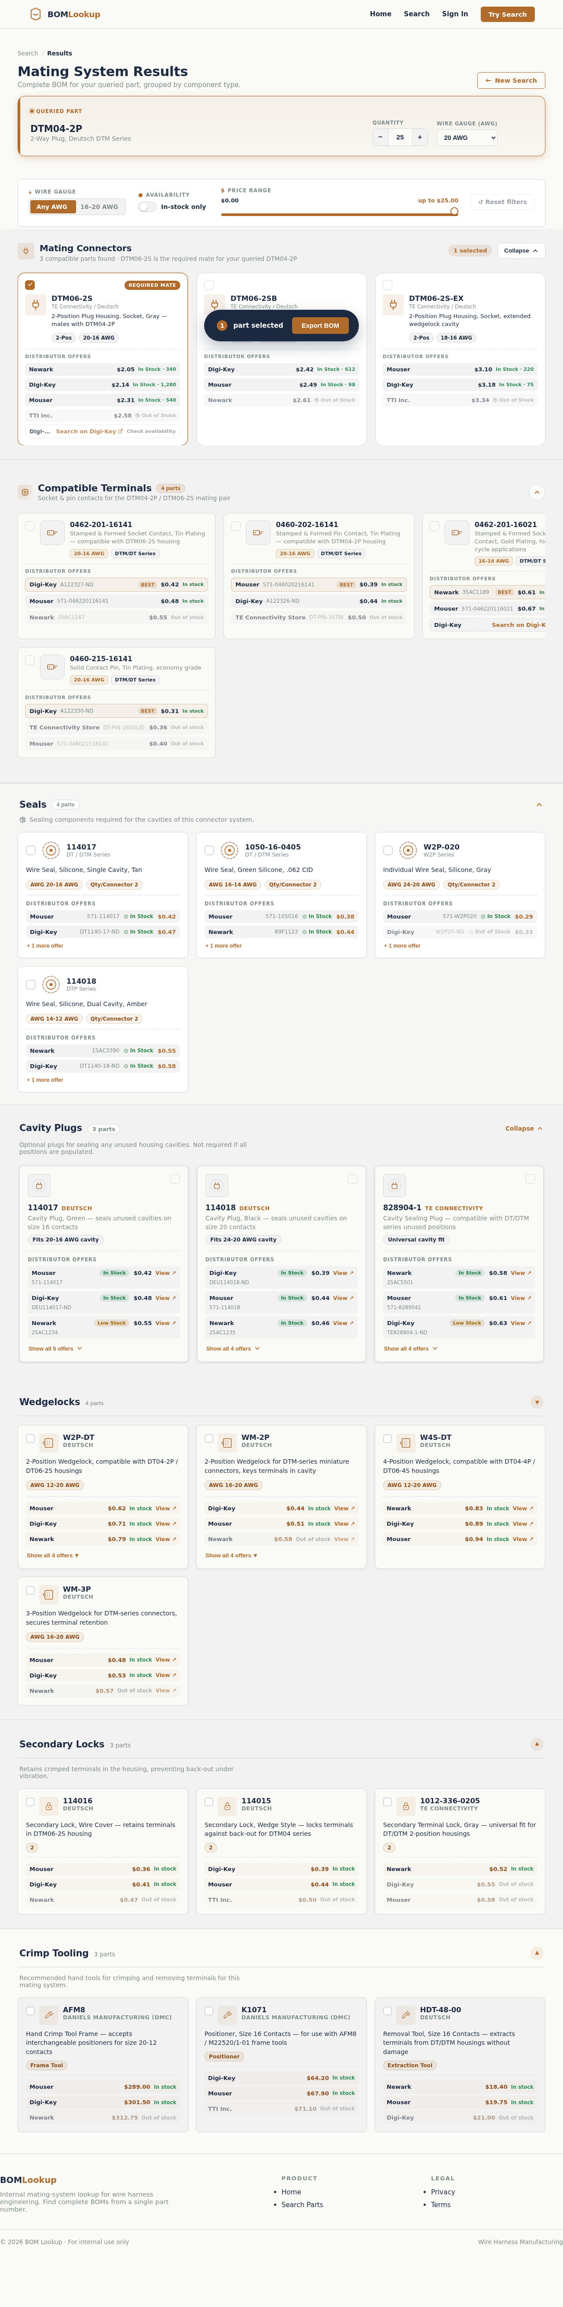This screenshot has width=563, height=2307.
Task: Click the WM-2P wedgelock icon
Action: (227, 1442)
